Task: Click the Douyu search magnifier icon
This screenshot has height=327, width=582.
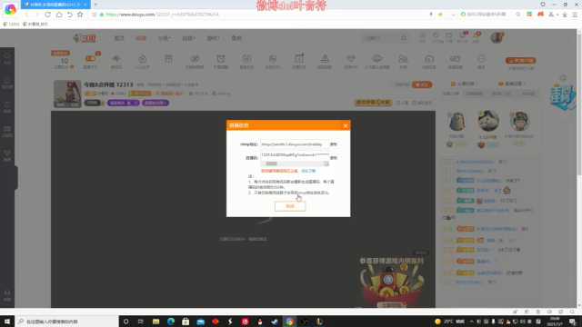Action: (404, 38)
